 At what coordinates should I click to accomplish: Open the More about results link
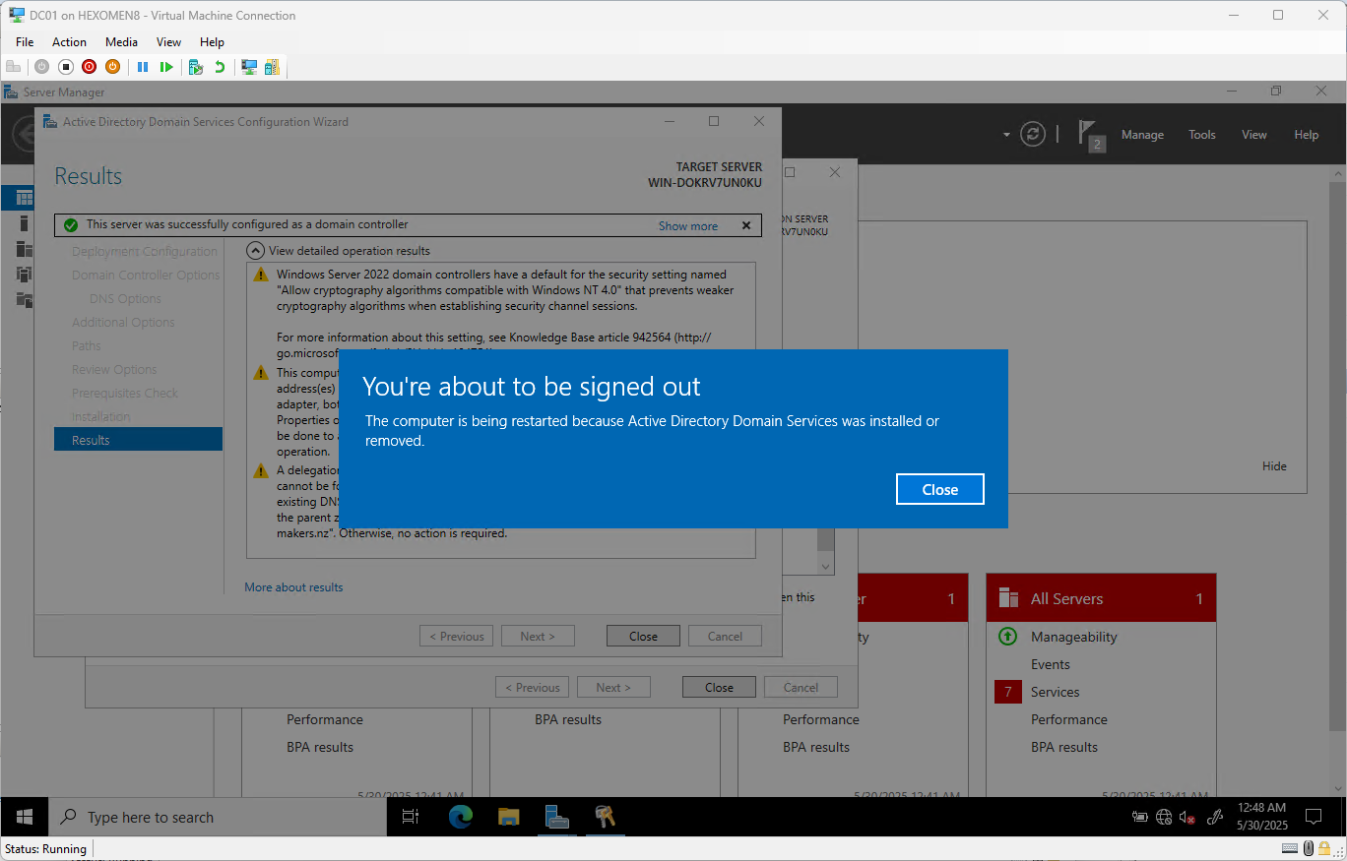coord(293,587)
